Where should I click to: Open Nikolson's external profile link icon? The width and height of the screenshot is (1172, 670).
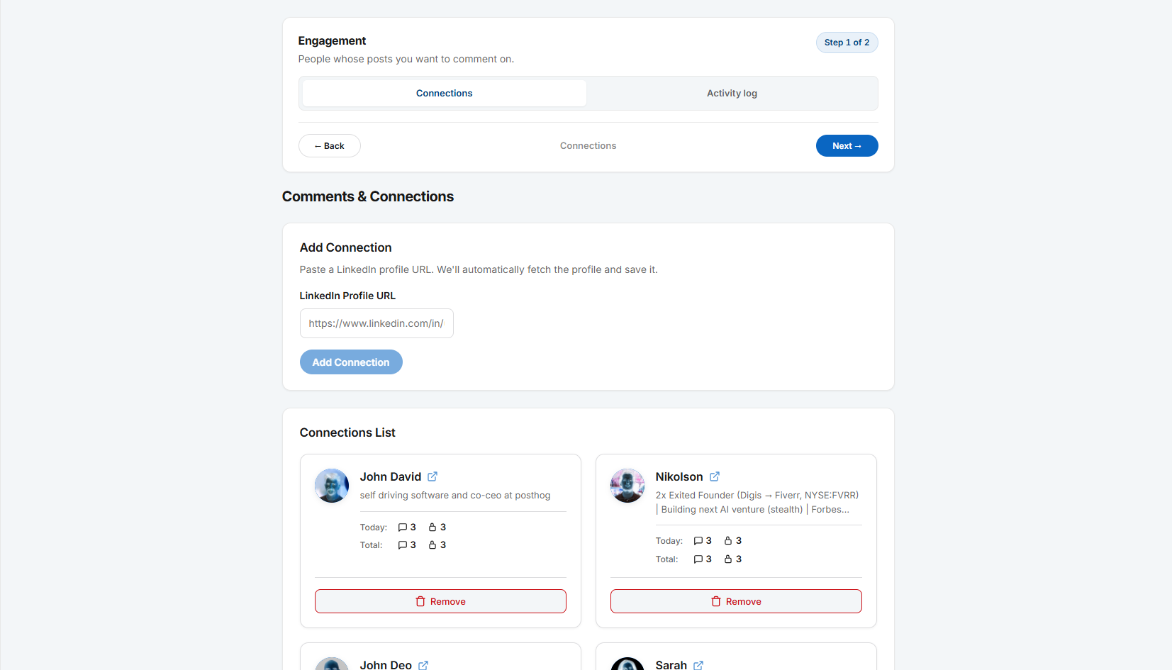tap(715, 476)
